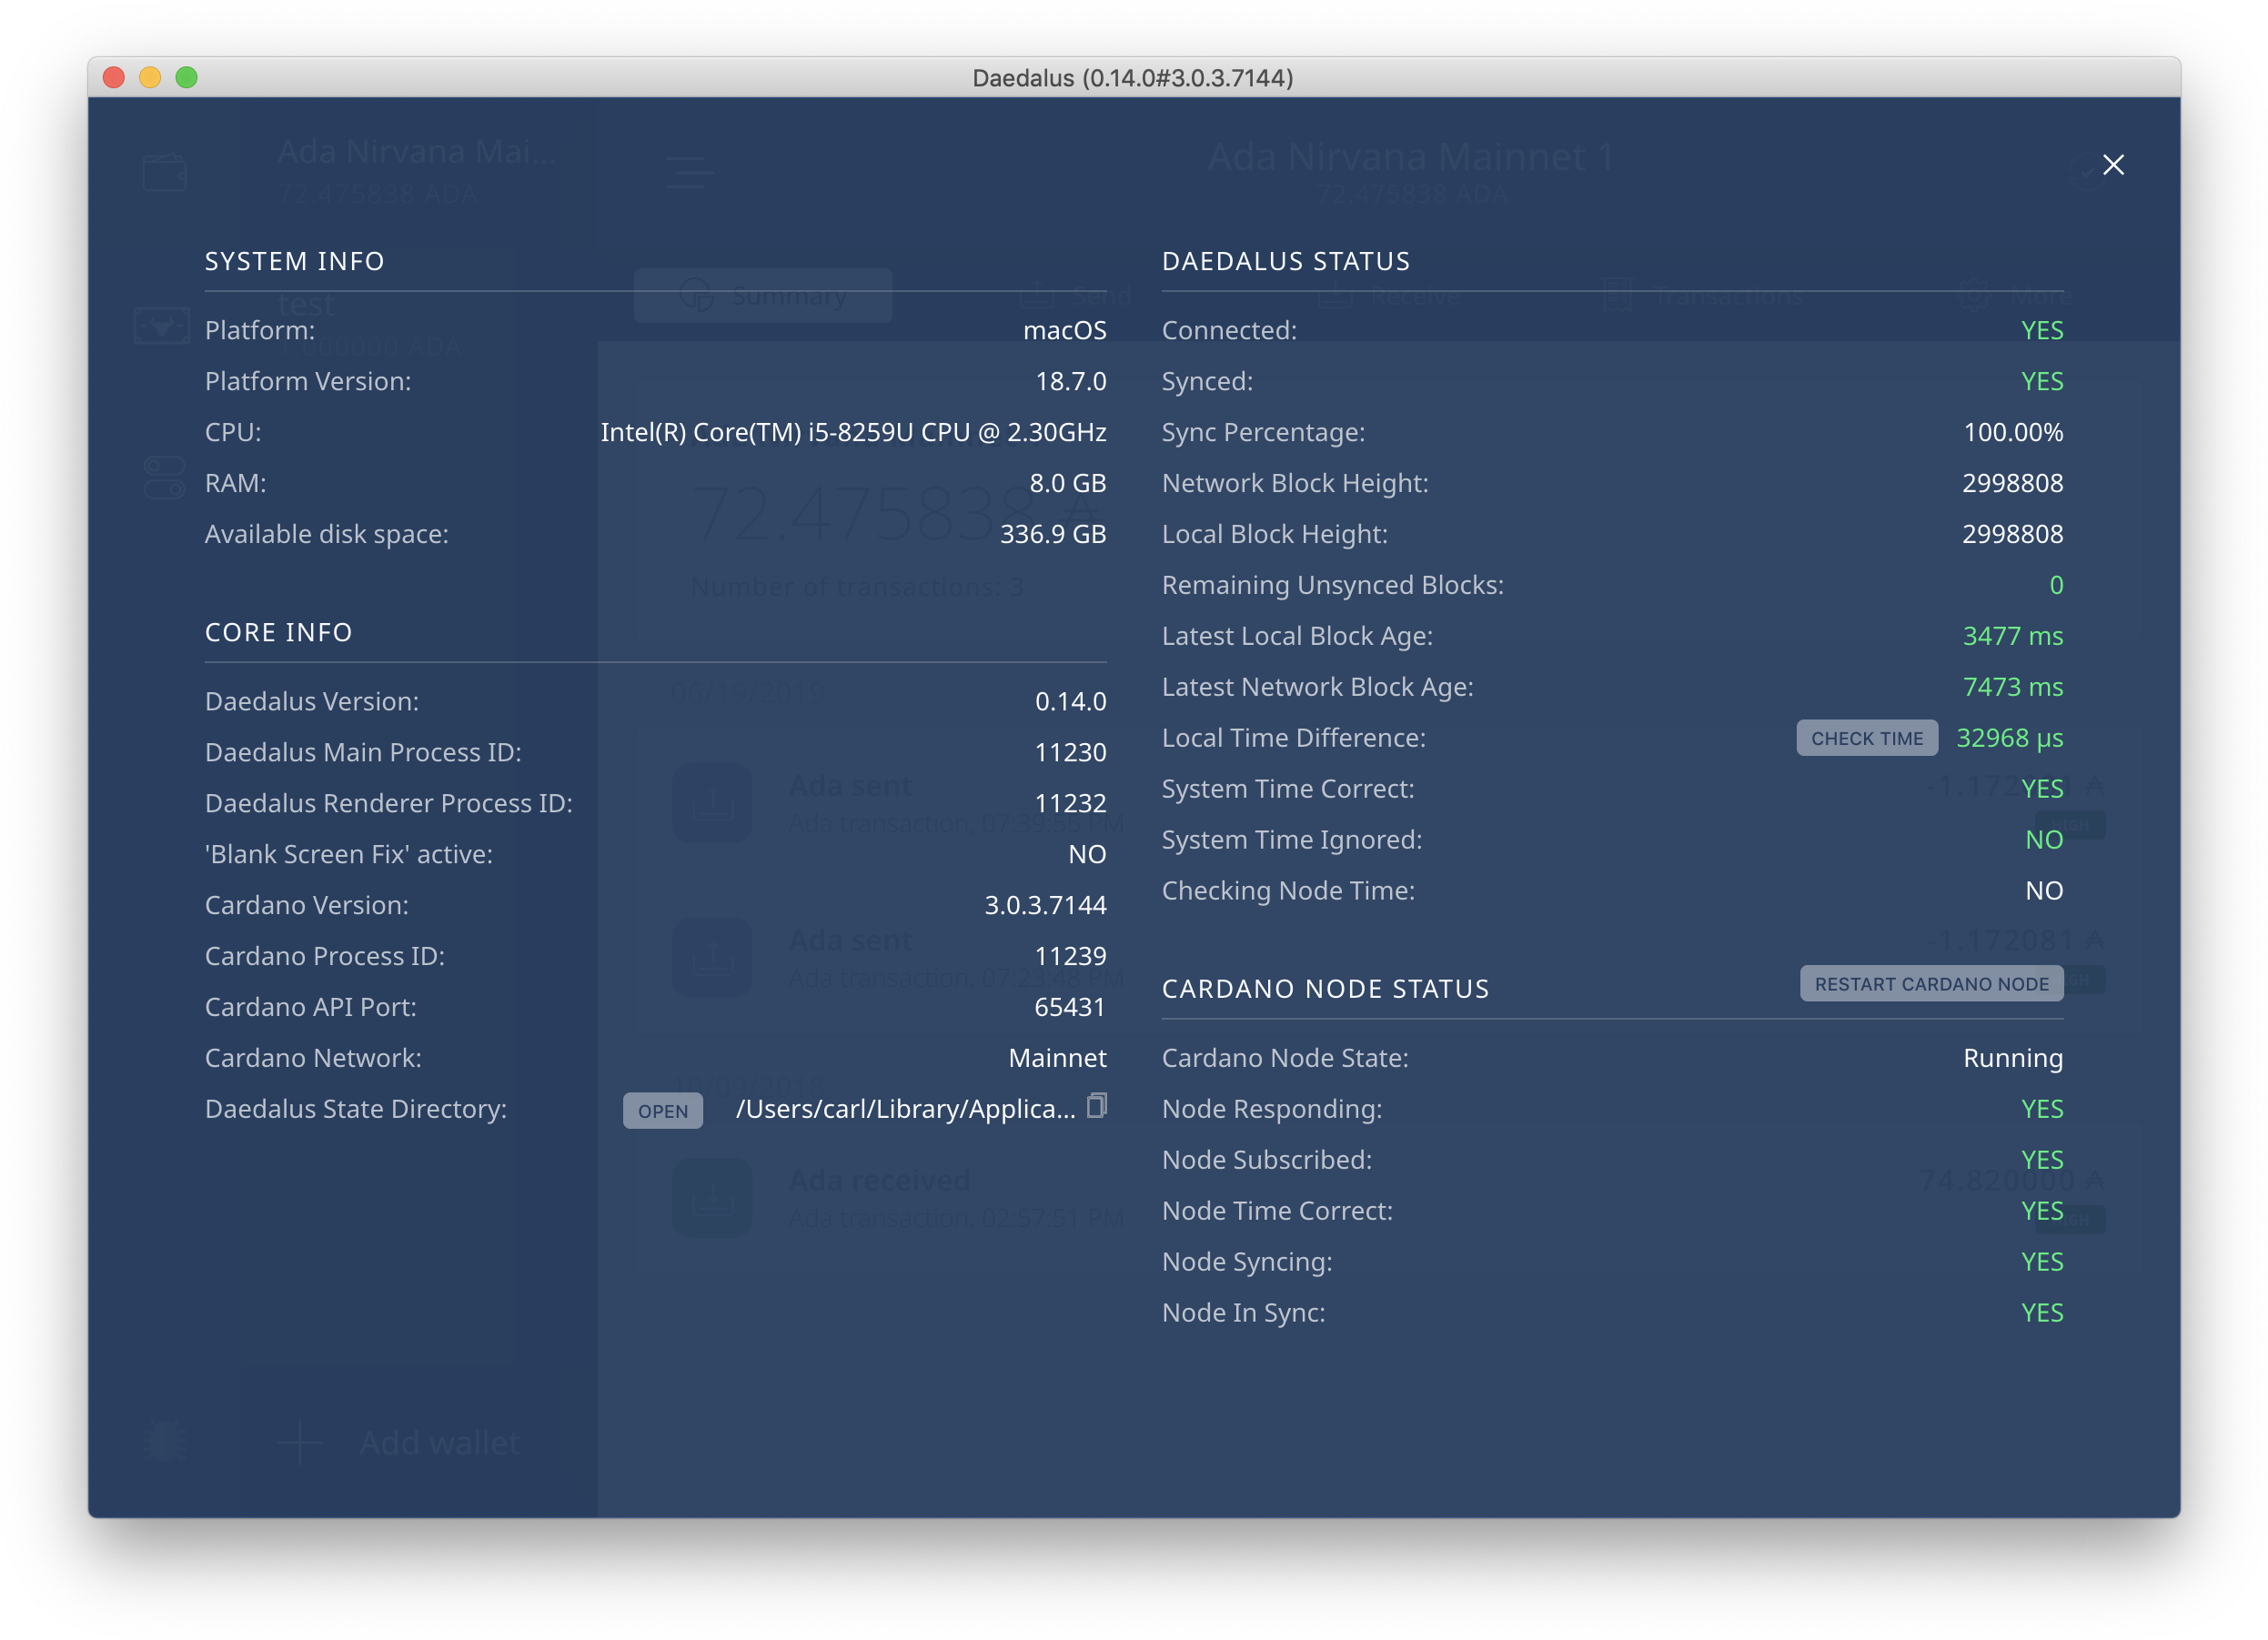The height and width of the screenshot is (1640, 2268).
Task: Open the Daedalus State Directory
Action: pyautogui.click(x=663, y=1110)
